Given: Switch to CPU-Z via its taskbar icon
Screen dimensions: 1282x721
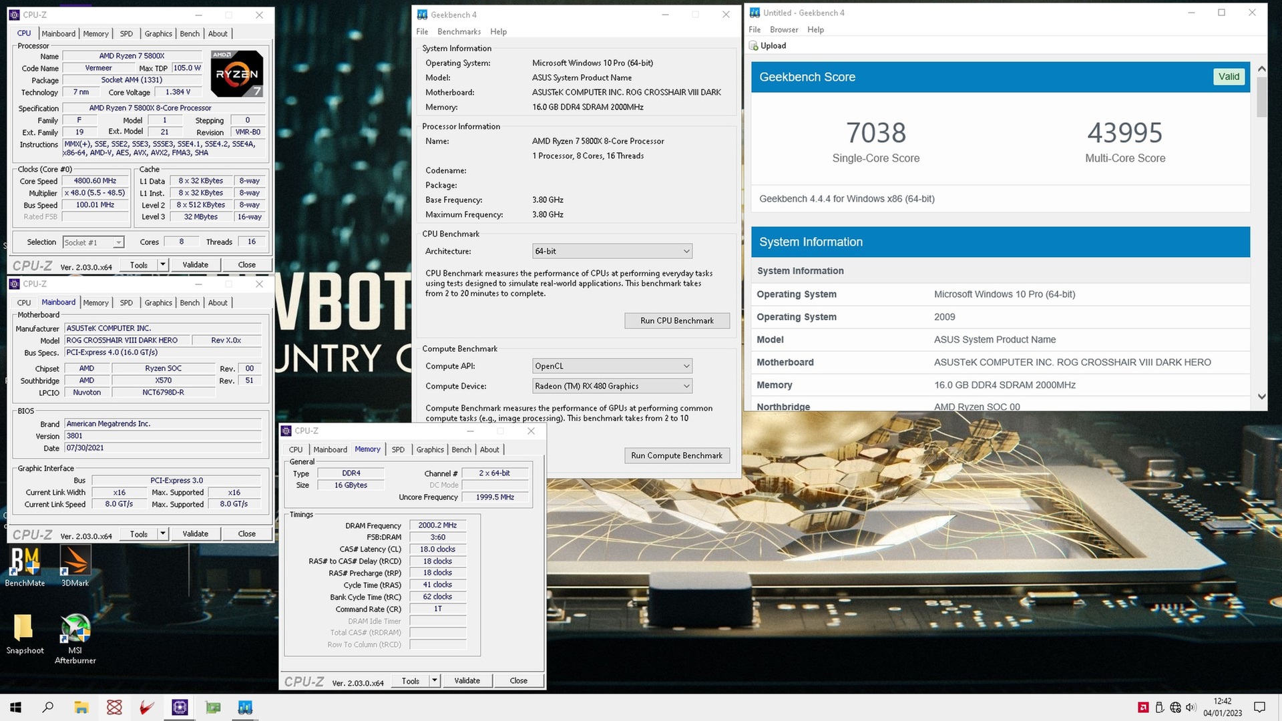Looking at the screenshot, I should 180,707.
